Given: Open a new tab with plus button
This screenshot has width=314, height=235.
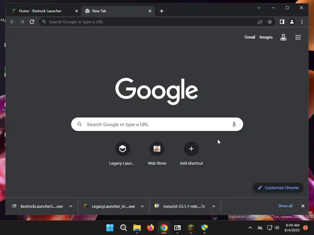Looking at the screenshot, I should pyautogui.click(x=162, y=11).
